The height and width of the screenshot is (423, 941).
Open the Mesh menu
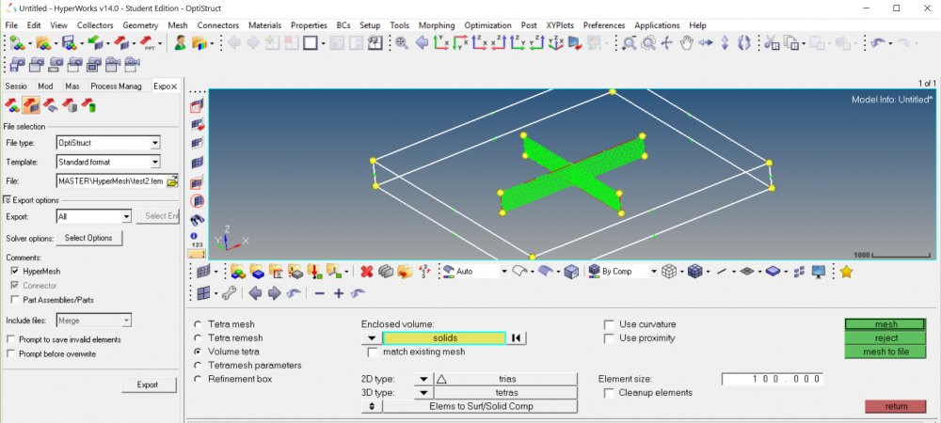(x=178, y=25)
